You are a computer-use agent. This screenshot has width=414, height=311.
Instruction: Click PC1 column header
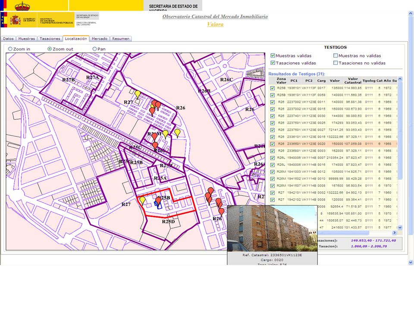point(294,81)
